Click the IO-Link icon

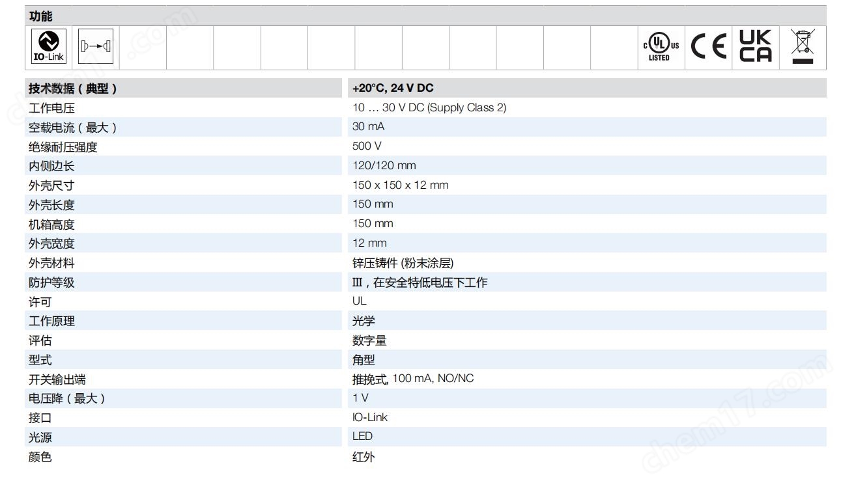pos(49,47)
